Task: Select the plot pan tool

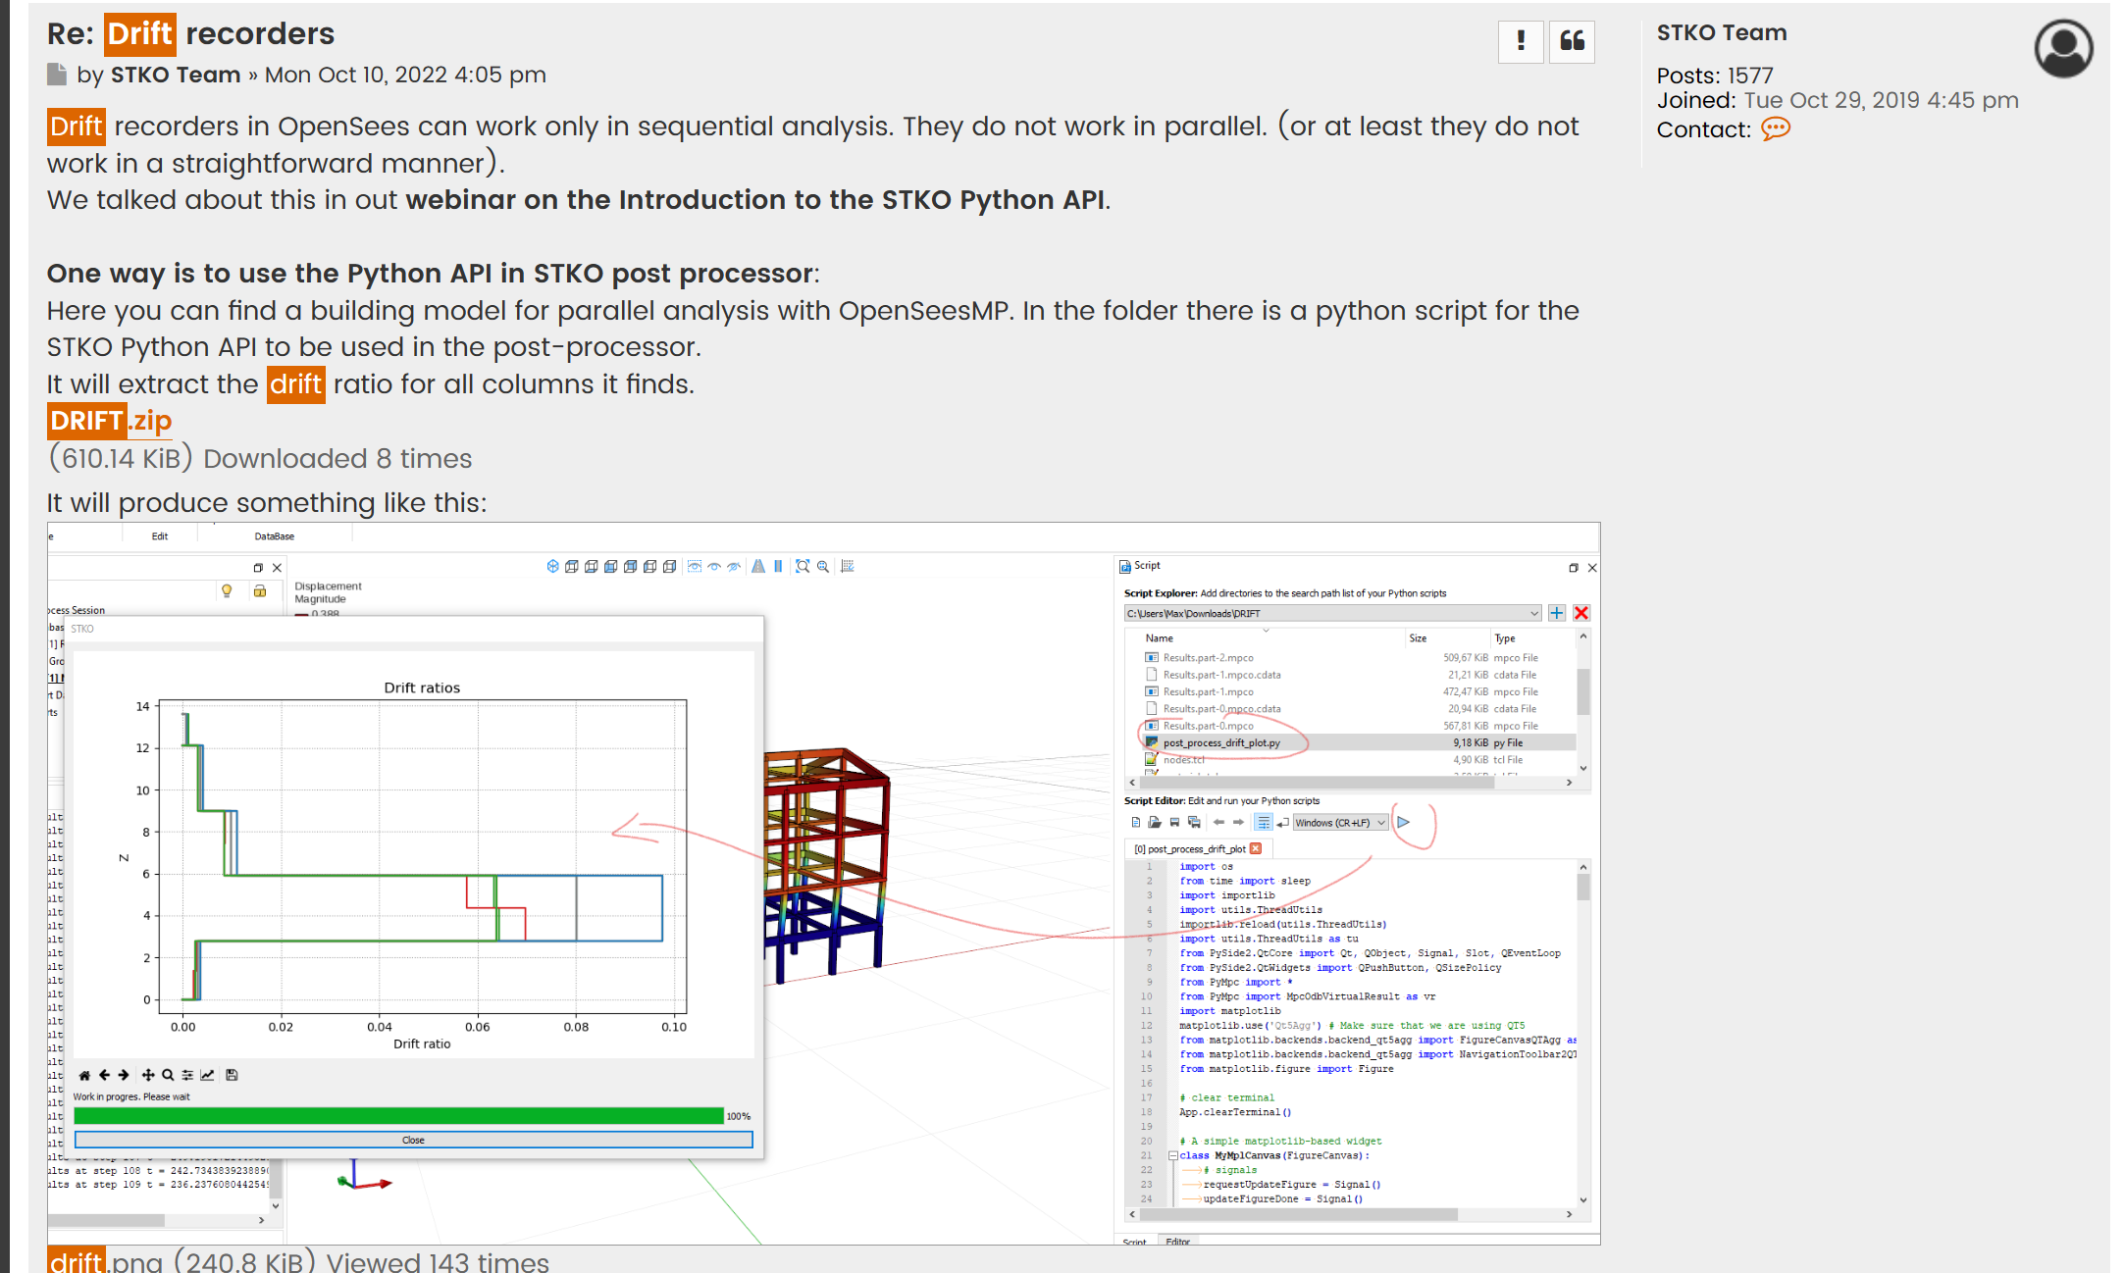Action: 148,1075
